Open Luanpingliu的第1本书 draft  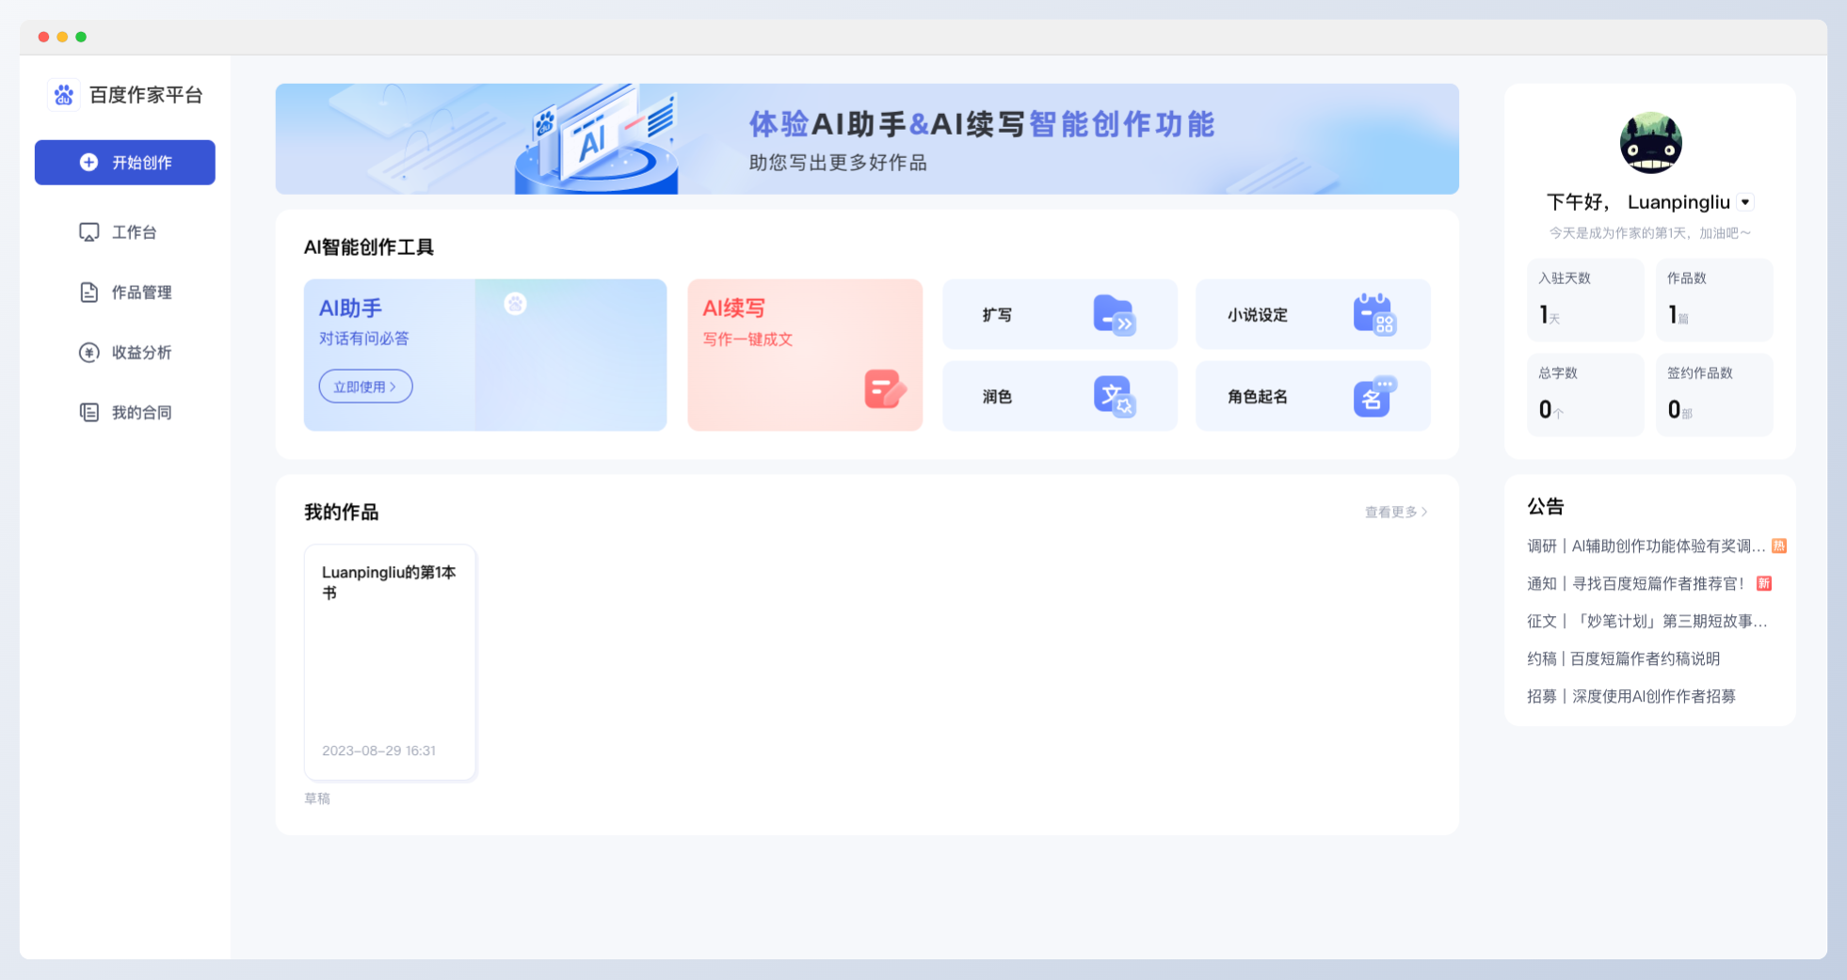coord(390,662)
